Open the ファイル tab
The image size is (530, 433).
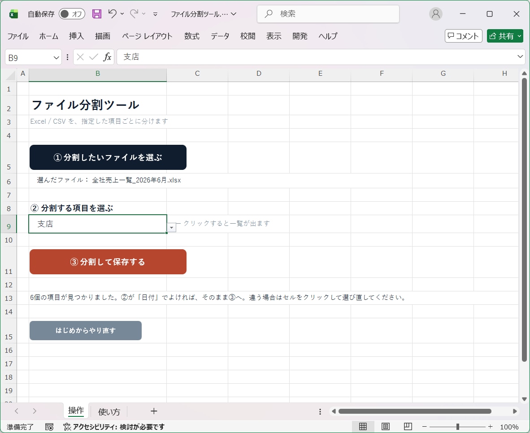[x=18, y=36]
